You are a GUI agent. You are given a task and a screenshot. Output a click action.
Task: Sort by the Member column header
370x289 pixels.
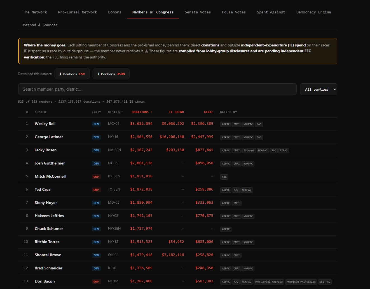[x=40, y=112]
